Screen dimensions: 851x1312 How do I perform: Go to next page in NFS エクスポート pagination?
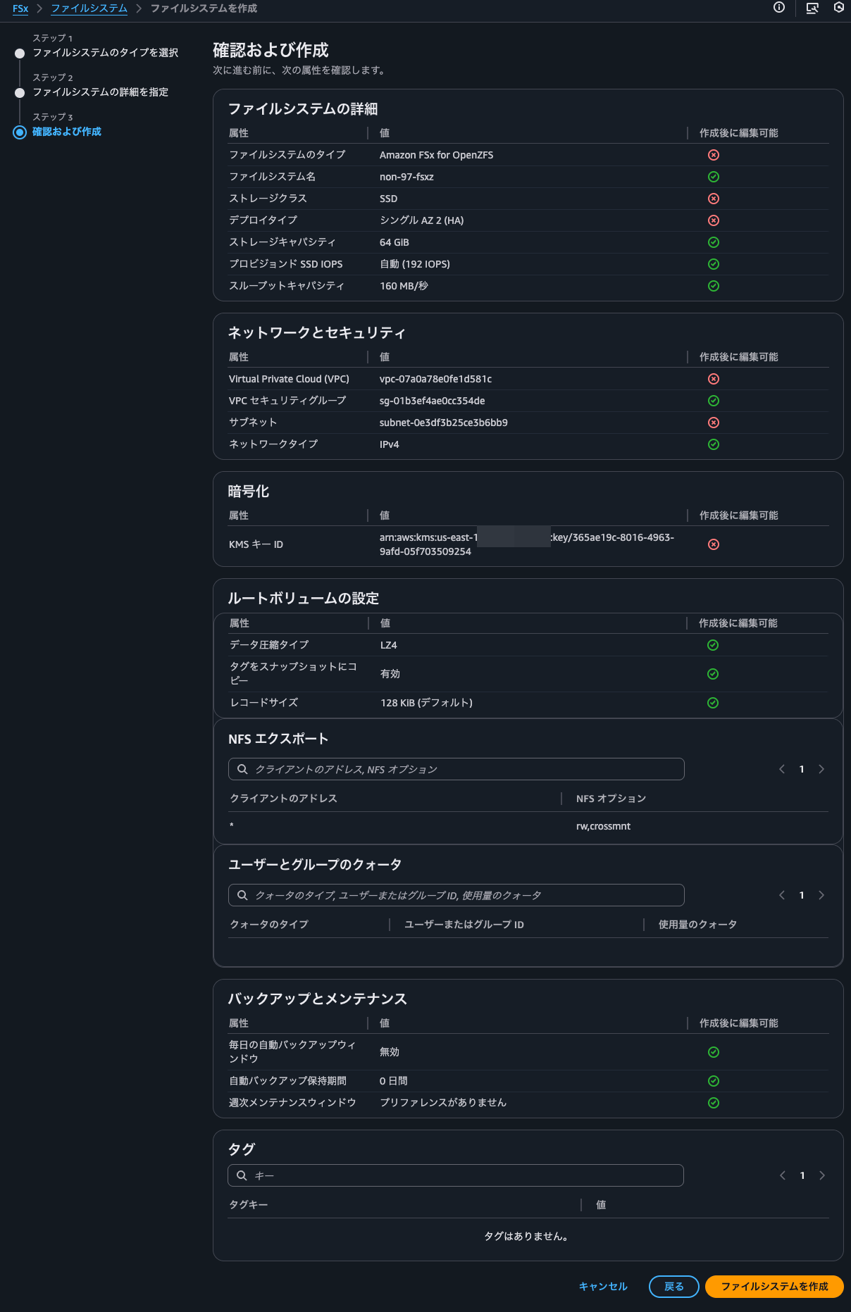pyautogui.click(x=821, y=769)
